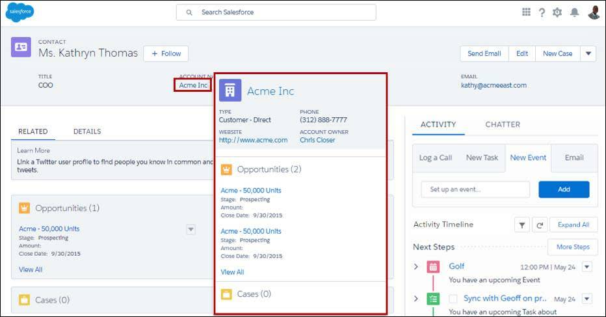Filter the Activity Timeline

pos(521,225)
